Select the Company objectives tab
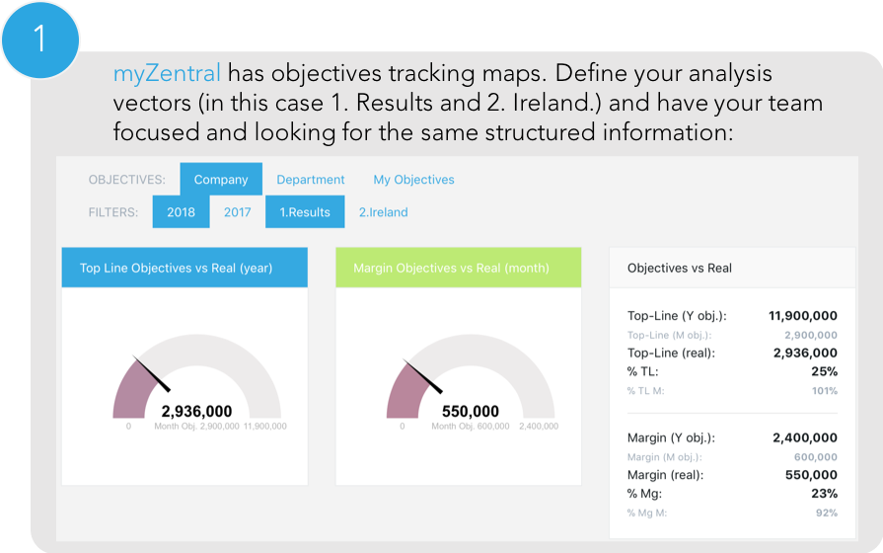The width and height of the screenshot is (883, 553). [x=221, y=180]
